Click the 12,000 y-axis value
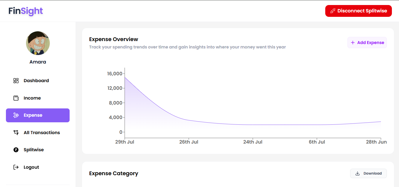The height and width of the screenshot is (187, 399). point(115,88)
